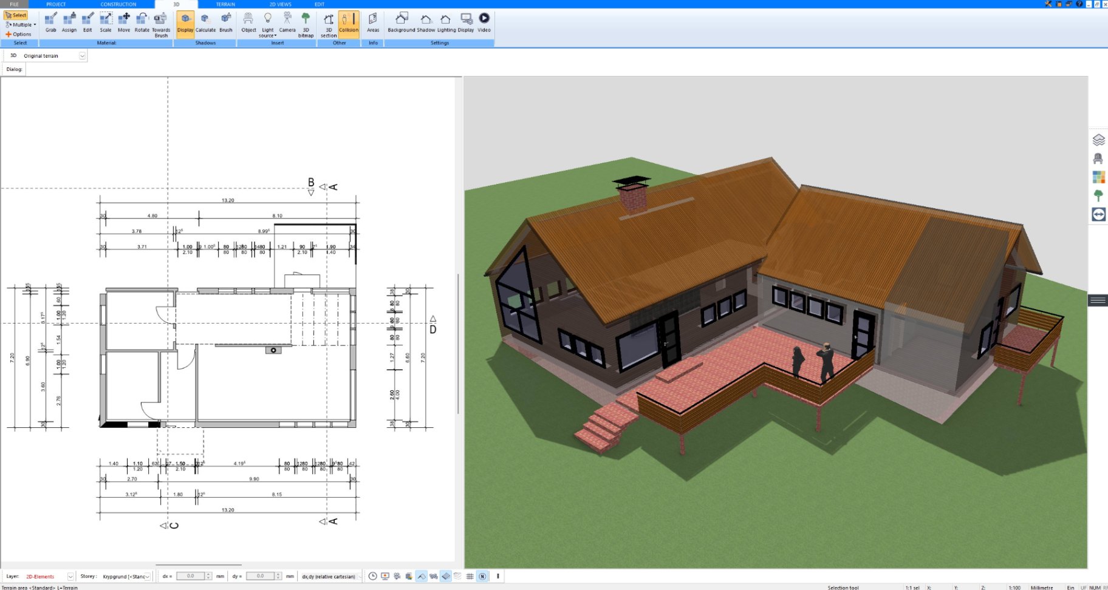Image resolution: width=1108 pixels, height=590 pixels.
Task: Open Background settings
Action: 402,22
